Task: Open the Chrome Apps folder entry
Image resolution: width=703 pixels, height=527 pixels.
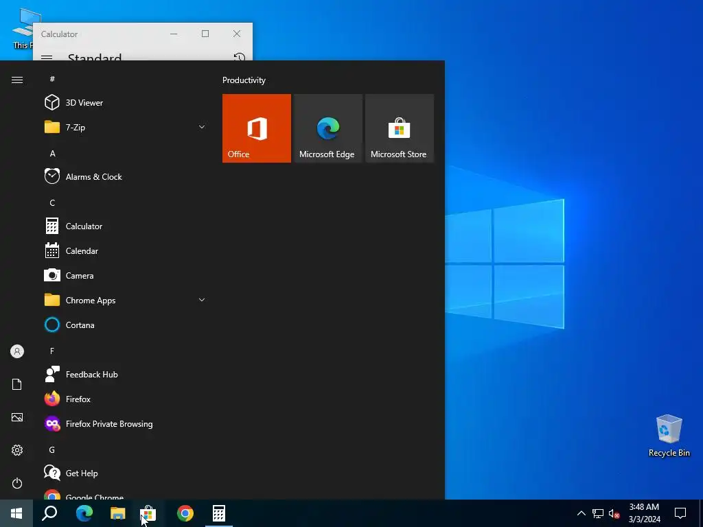Action: [x=126, y=300]
